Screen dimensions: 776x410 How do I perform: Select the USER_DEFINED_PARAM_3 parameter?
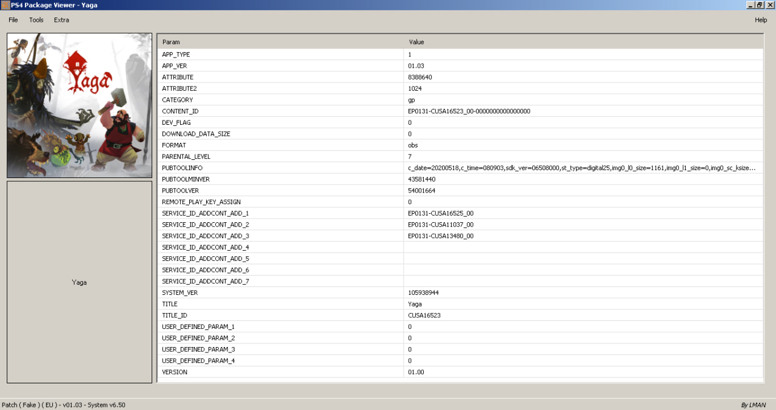pos(198,349)
